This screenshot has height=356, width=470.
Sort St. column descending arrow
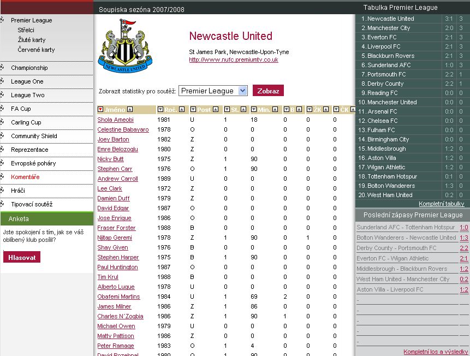click(x=227, y=109)
